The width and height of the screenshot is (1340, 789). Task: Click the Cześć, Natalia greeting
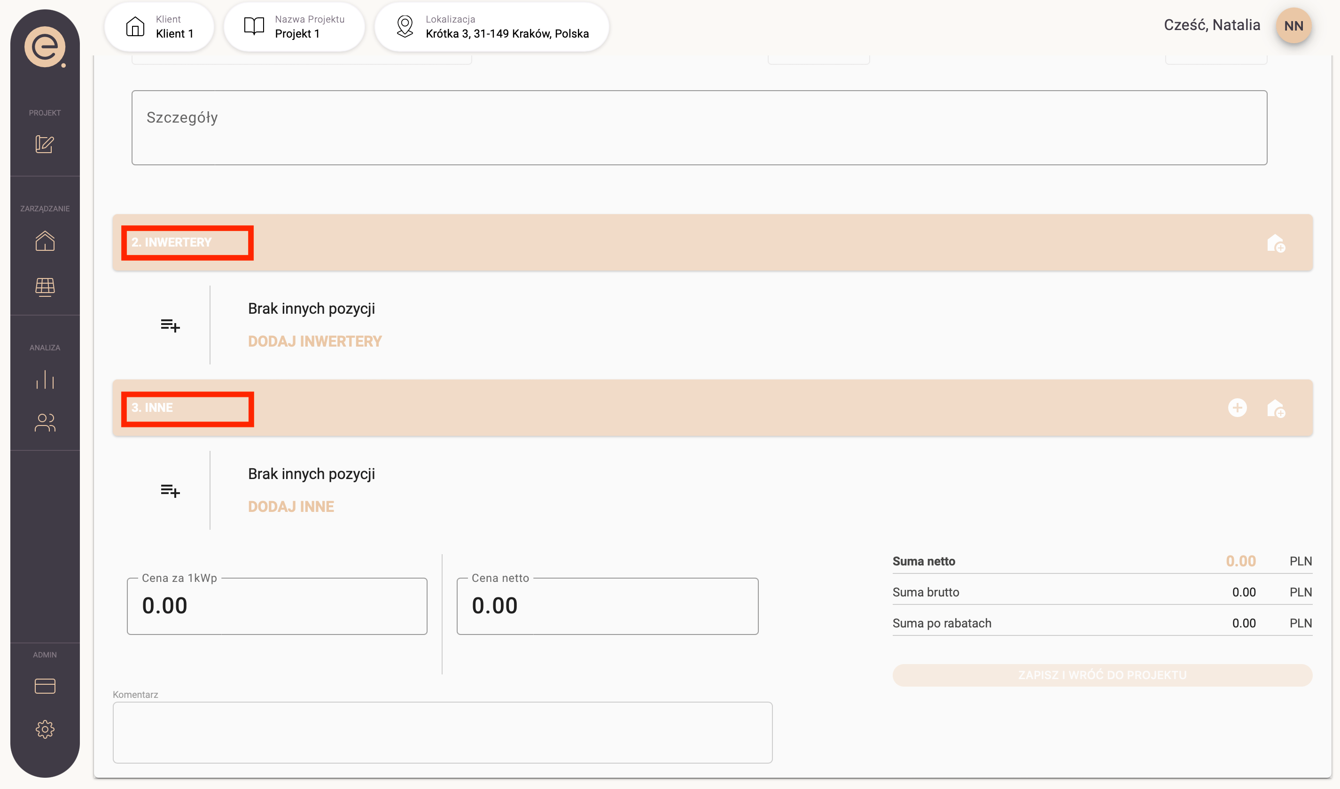coord(1212,25)
